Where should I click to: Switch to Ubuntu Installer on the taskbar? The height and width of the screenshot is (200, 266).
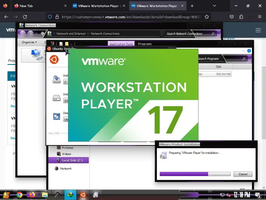click(x=83, y=195)
